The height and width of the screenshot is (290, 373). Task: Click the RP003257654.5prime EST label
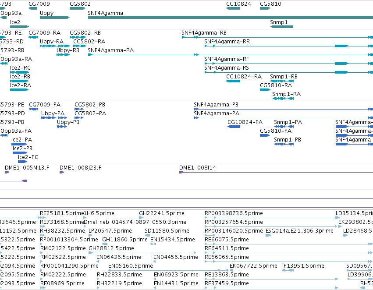coord(234,222)
